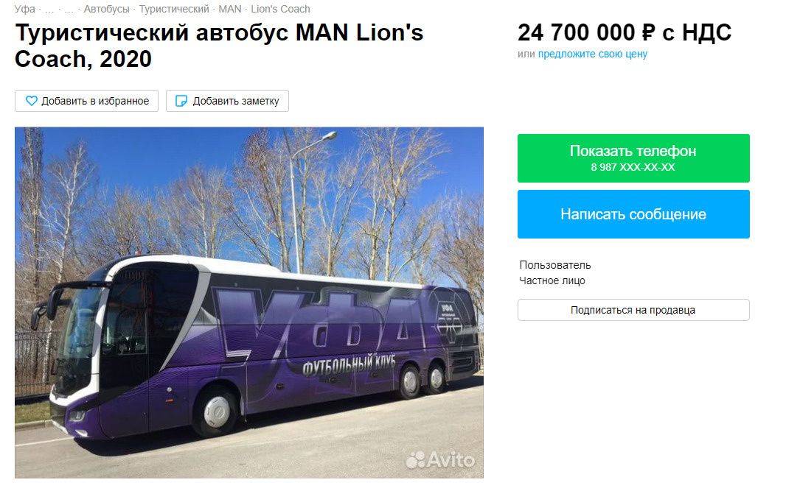
Task: Expand the second breadcrumb ellipsis
Action: [69, 10]
